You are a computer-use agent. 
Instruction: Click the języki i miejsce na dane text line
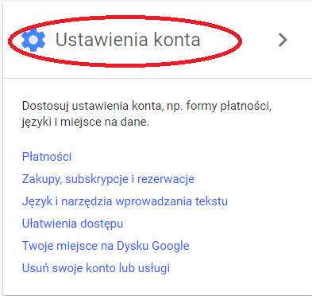[86, 122]
